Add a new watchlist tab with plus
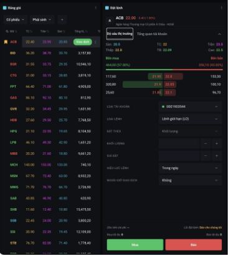 point(62,20)
